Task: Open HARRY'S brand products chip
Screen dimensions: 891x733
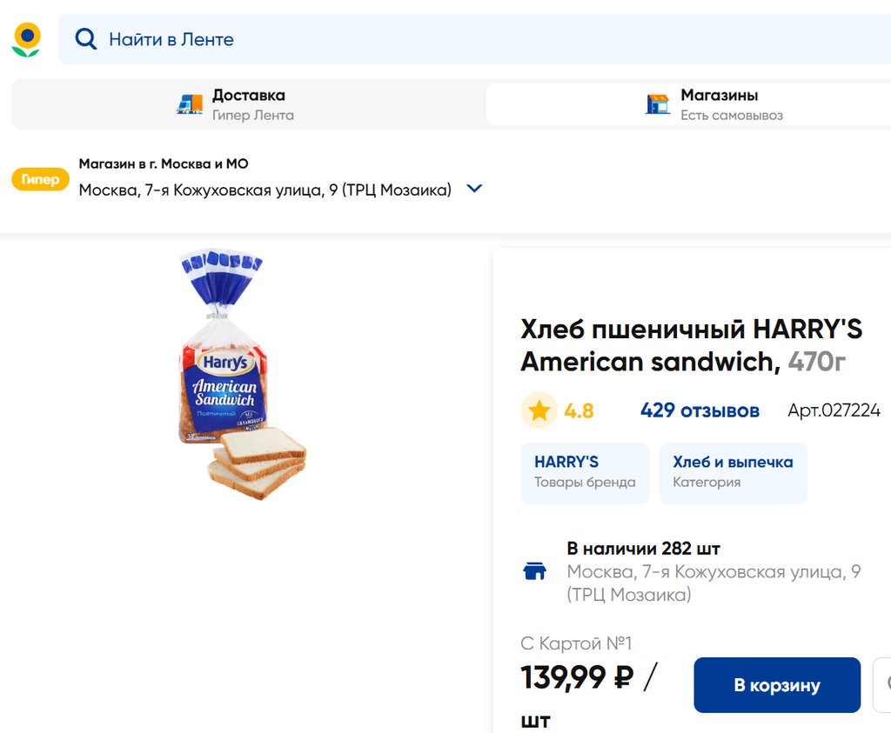Action: [585, 472]
